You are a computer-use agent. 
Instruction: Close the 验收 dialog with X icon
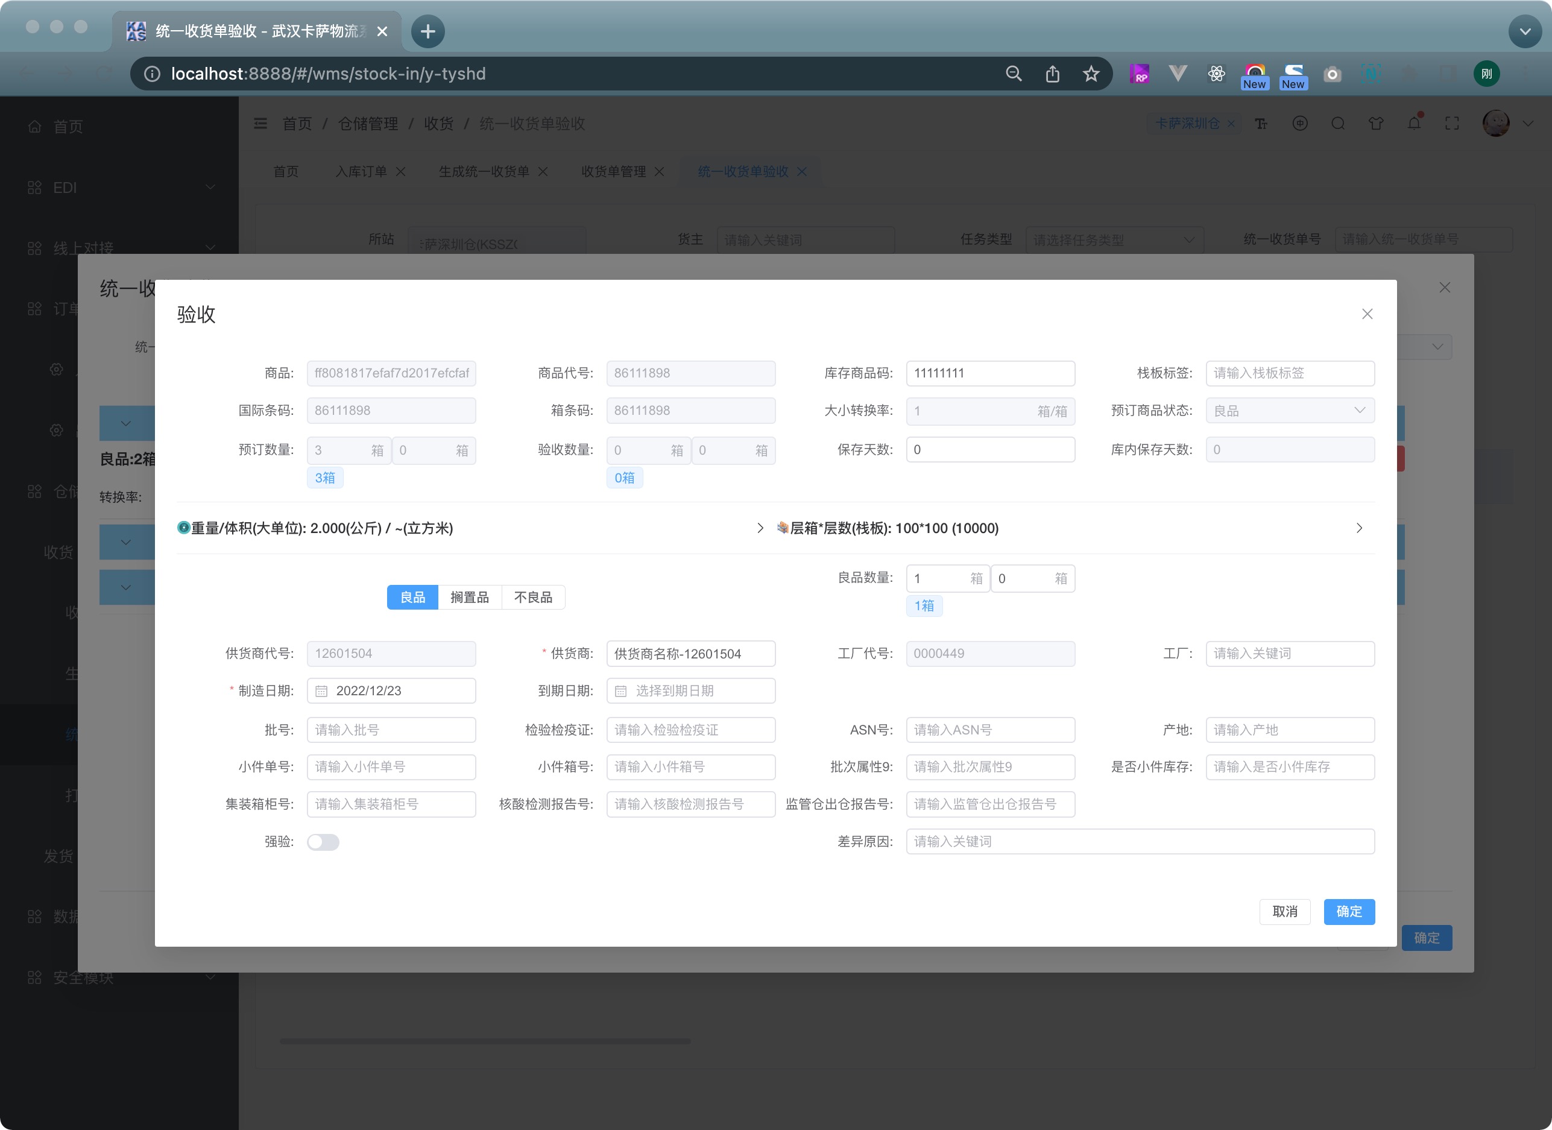(x=1366, y=314)
